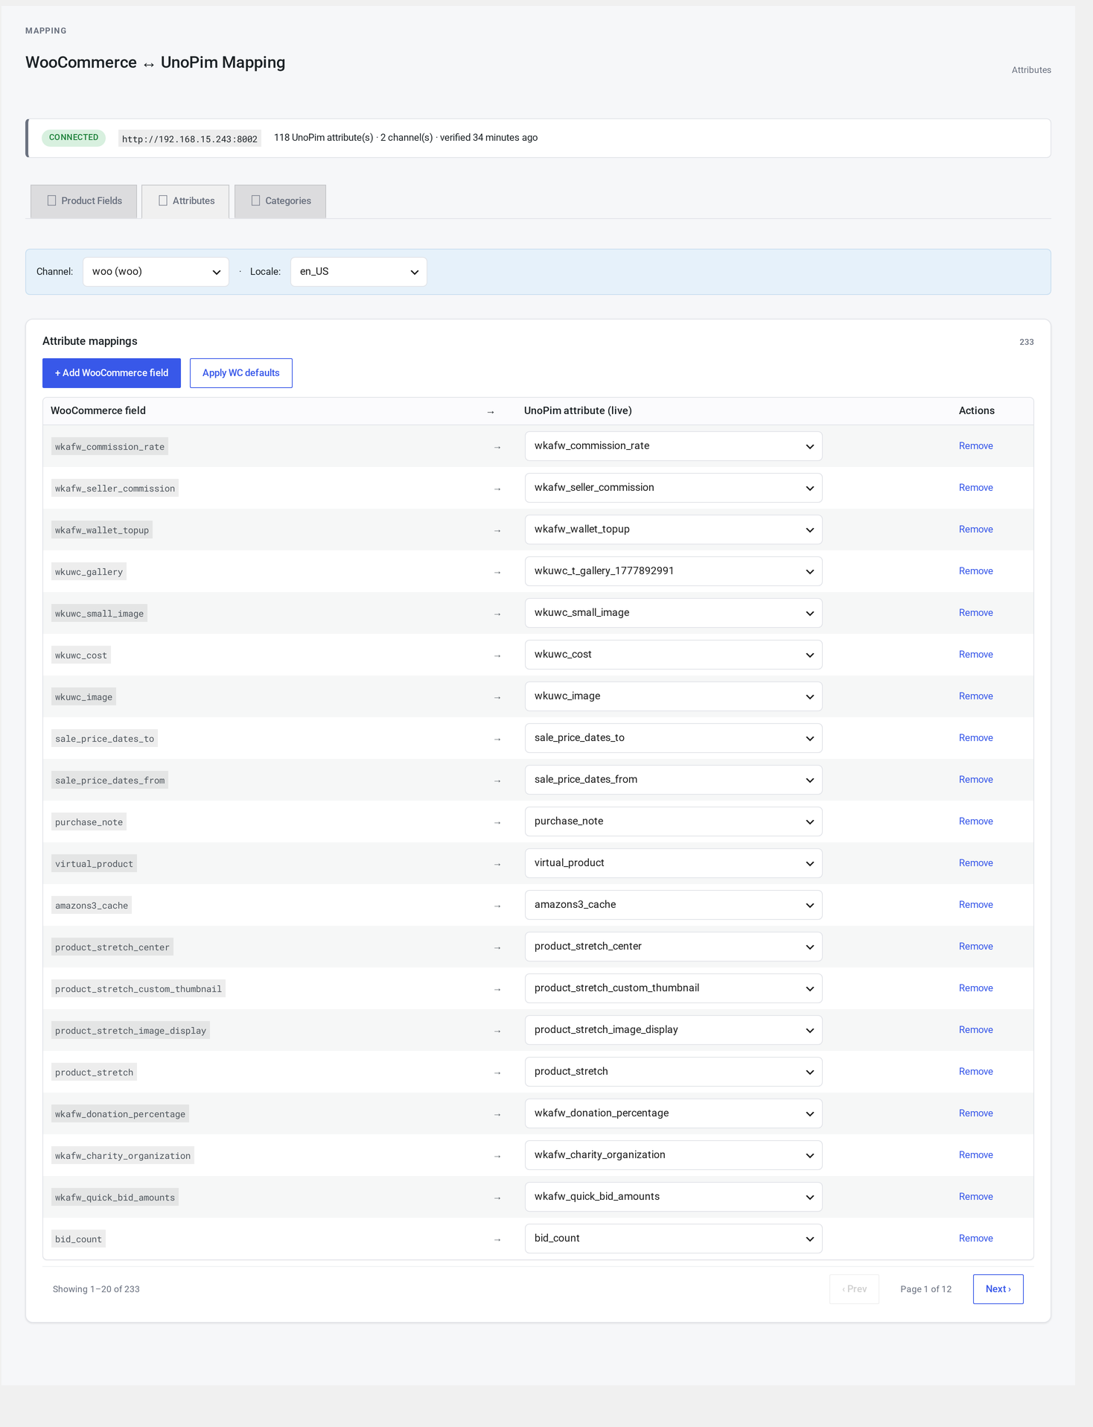Open UnoPim dropdown for wkafw_wallet_topup
Viewport: 1093px width, 1427px height.
tap(673, 530)
